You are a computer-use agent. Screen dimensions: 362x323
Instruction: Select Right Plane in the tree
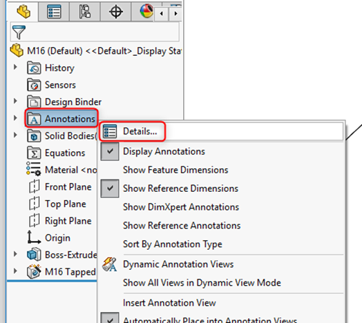click(68, 221)
